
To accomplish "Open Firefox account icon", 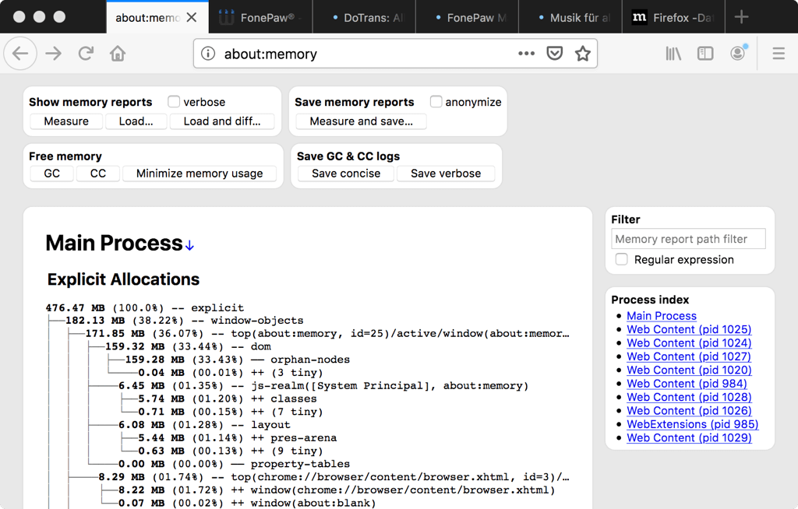I will click(738, 53).
